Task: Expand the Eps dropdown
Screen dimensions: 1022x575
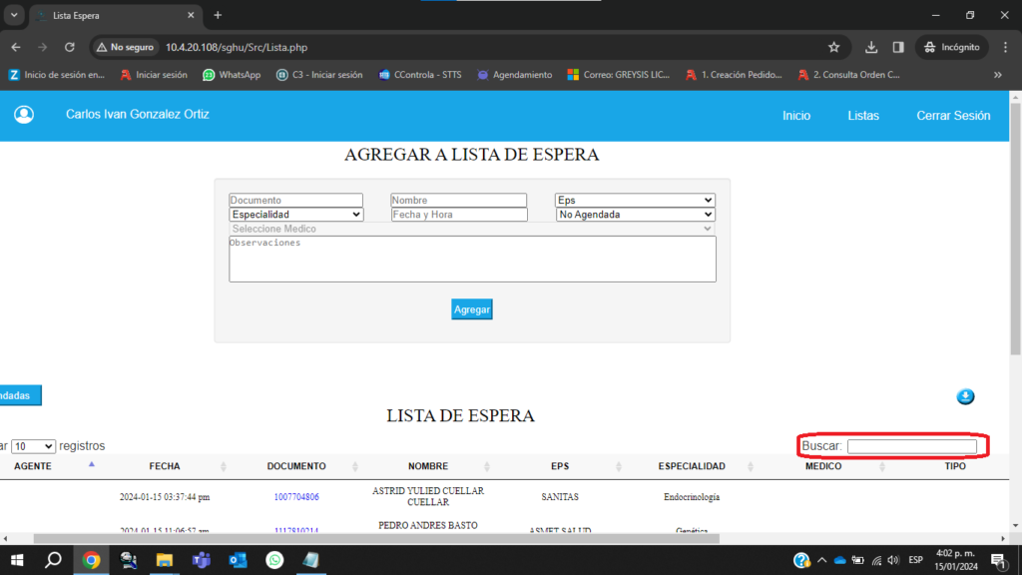Action: click(635, 200)
